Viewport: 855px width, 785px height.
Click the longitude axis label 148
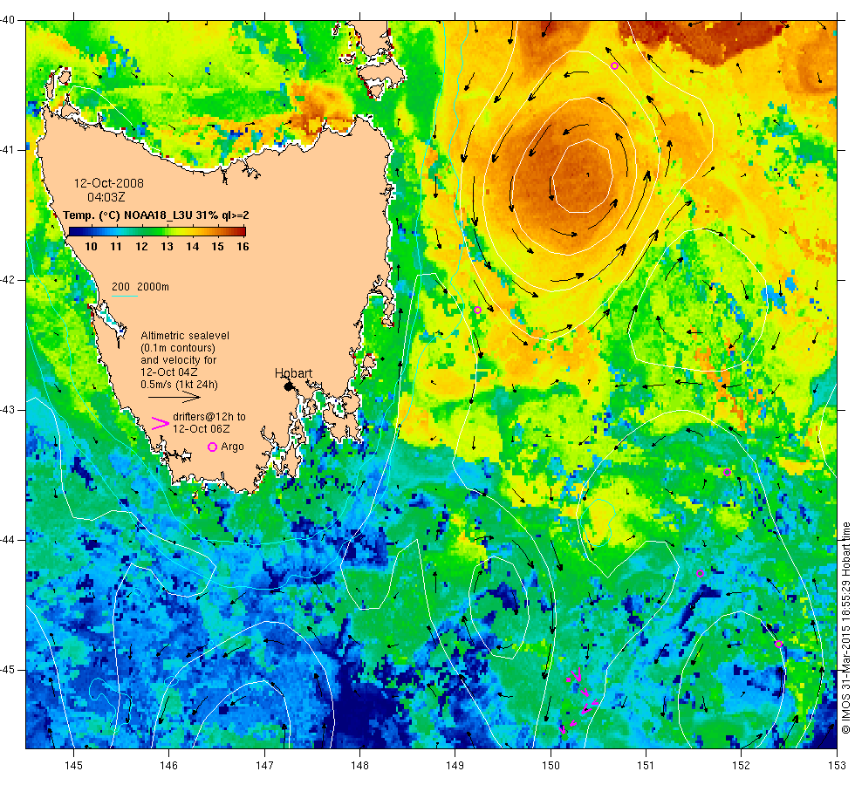tap(359, 766)
